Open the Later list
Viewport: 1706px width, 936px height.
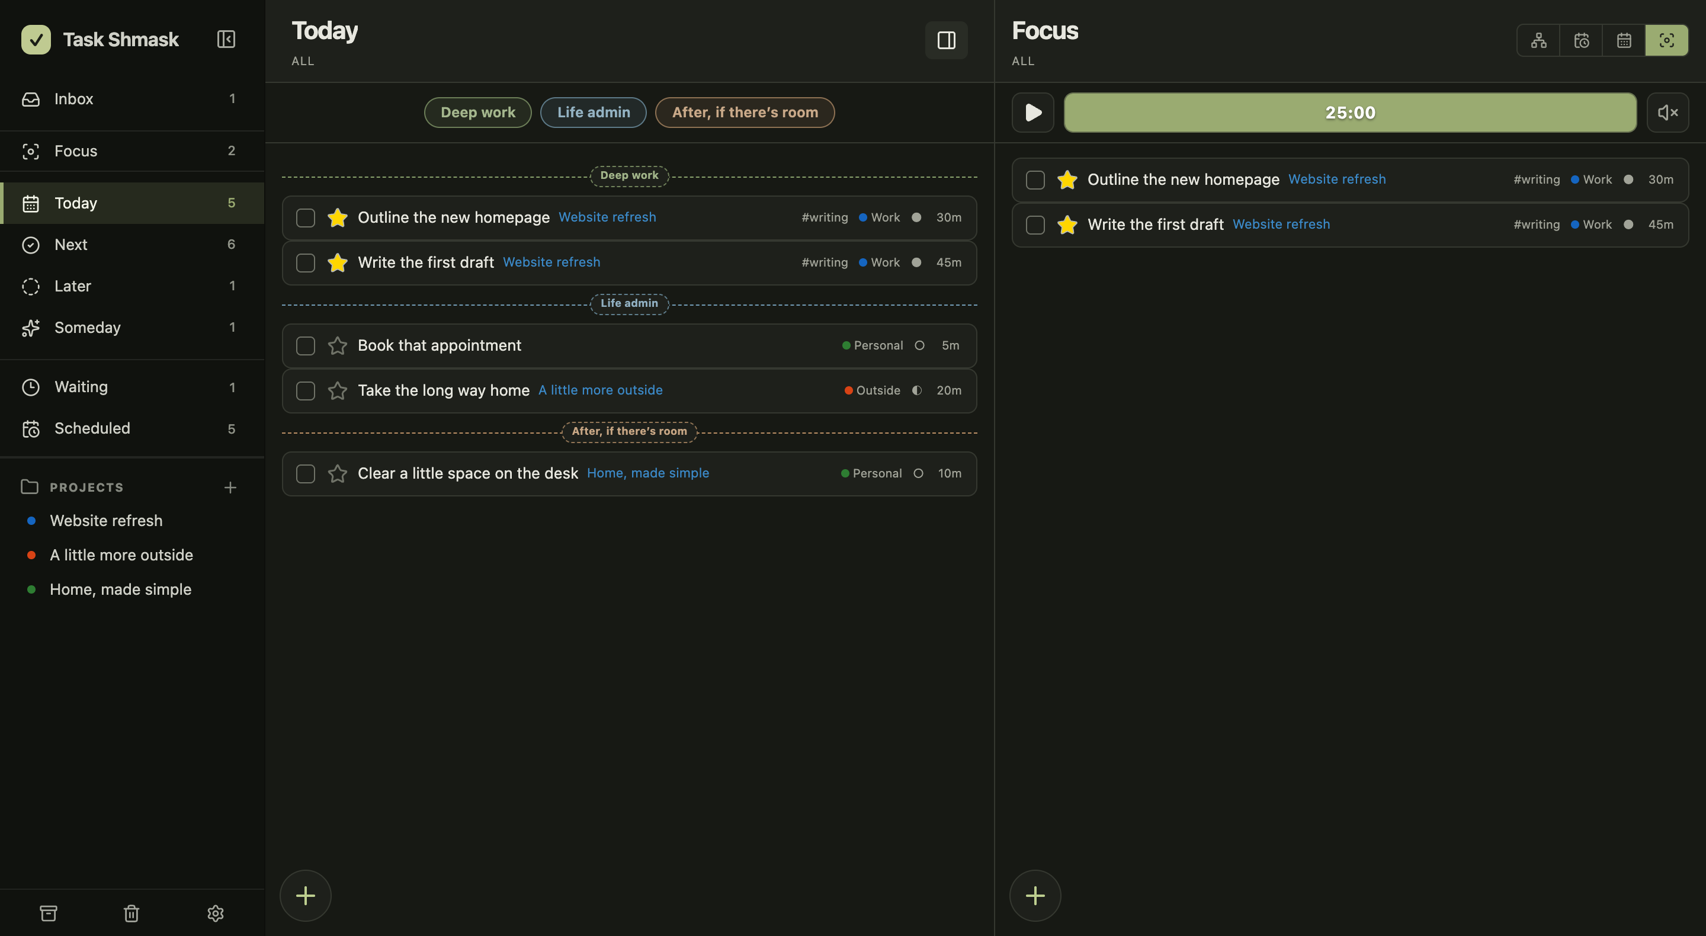click(133, 286)
